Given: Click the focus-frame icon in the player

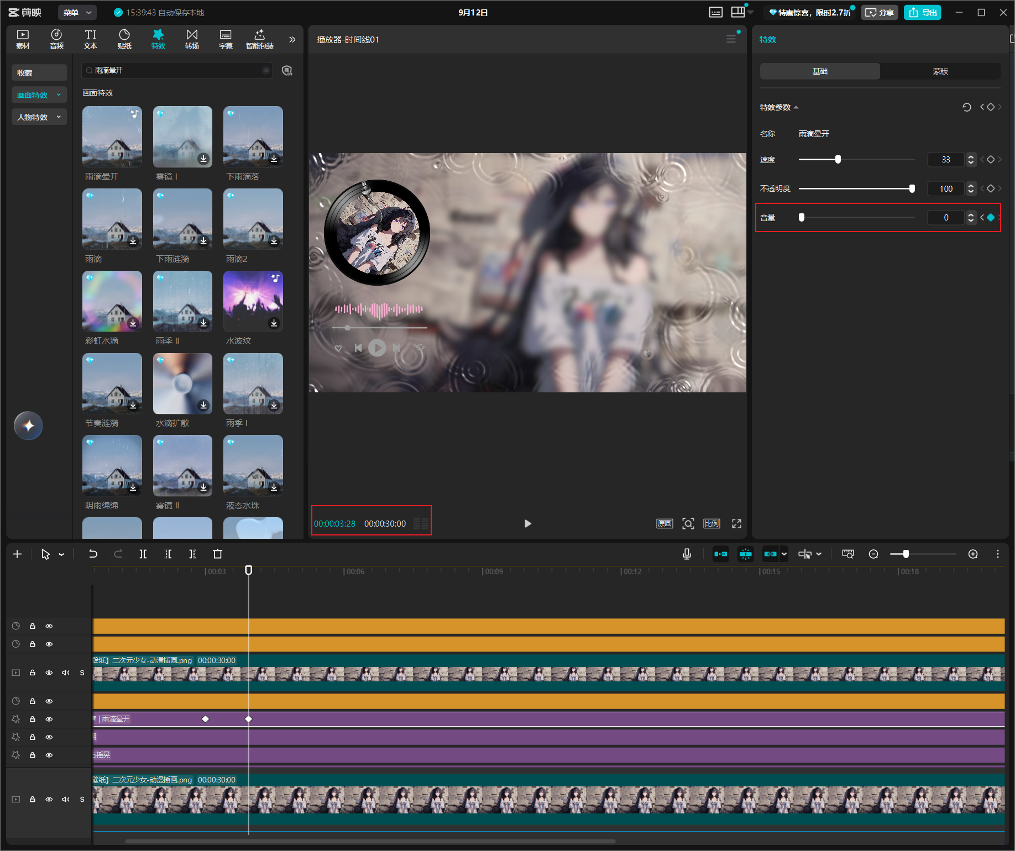Looking at the screenshot, I should 688,523.
